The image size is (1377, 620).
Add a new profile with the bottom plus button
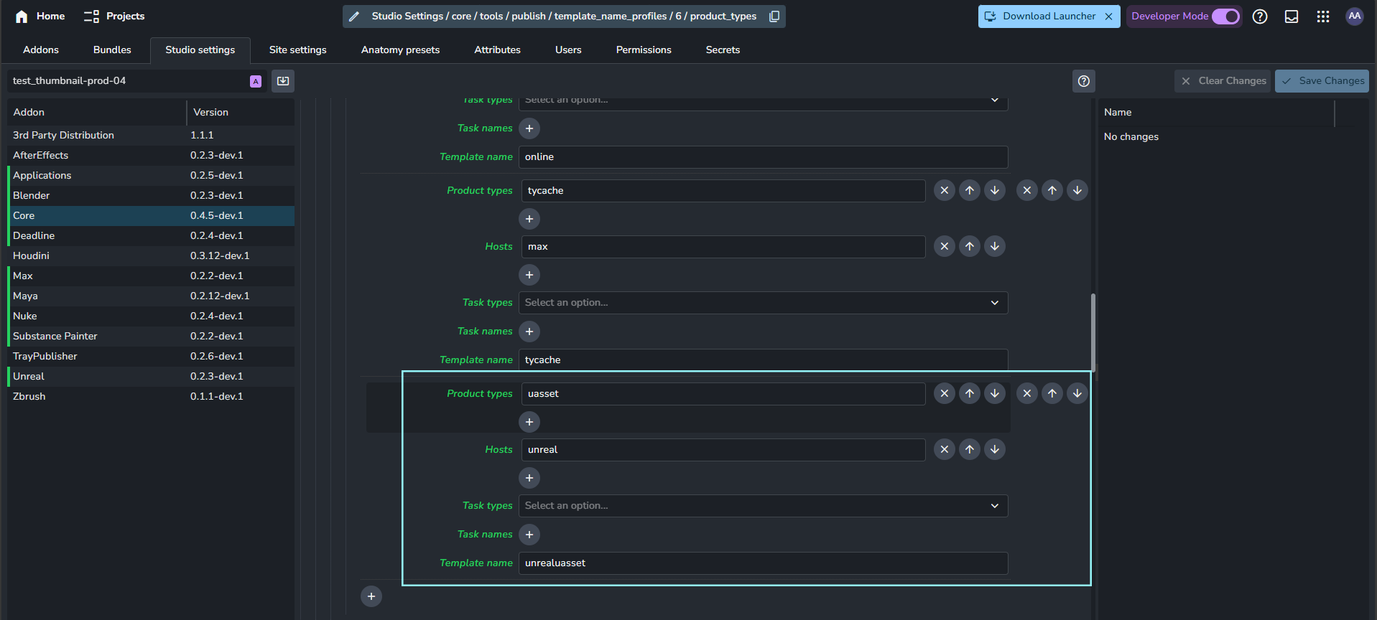click(371, 596)
